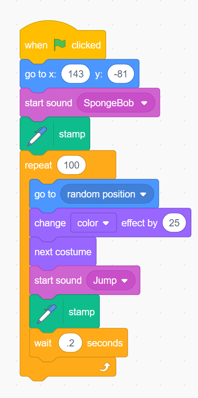This screenshot has width=198, height=398.
Task: Click the pen icon on the first stamp block
Action: (37, 136)
